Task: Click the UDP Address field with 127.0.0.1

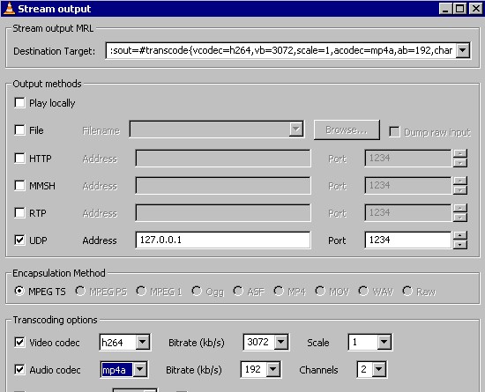Action: point(223,240)
